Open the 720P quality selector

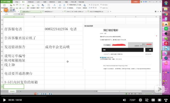tap(132, 100)
